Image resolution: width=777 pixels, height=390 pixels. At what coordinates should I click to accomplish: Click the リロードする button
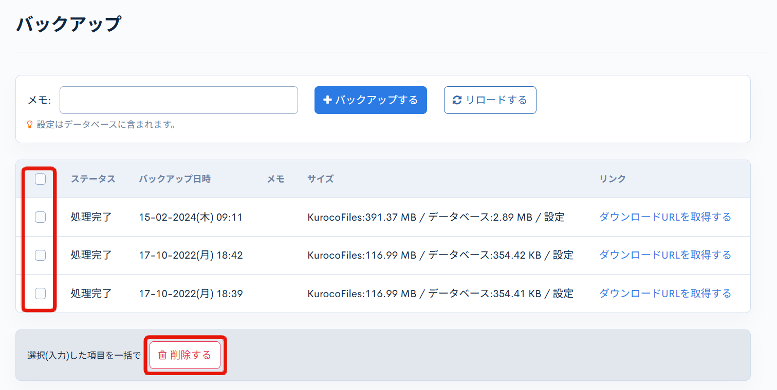click(x=490, y=100)
